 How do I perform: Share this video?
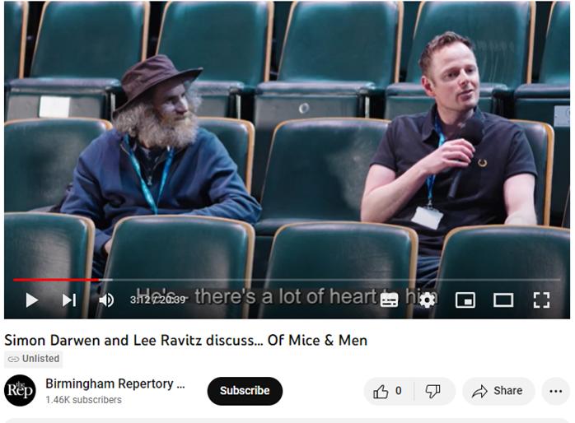pos(498,391)
